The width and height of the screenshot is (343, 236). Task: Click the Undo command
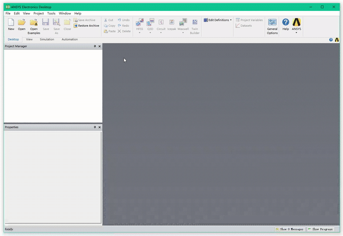(x=123, y=20)
